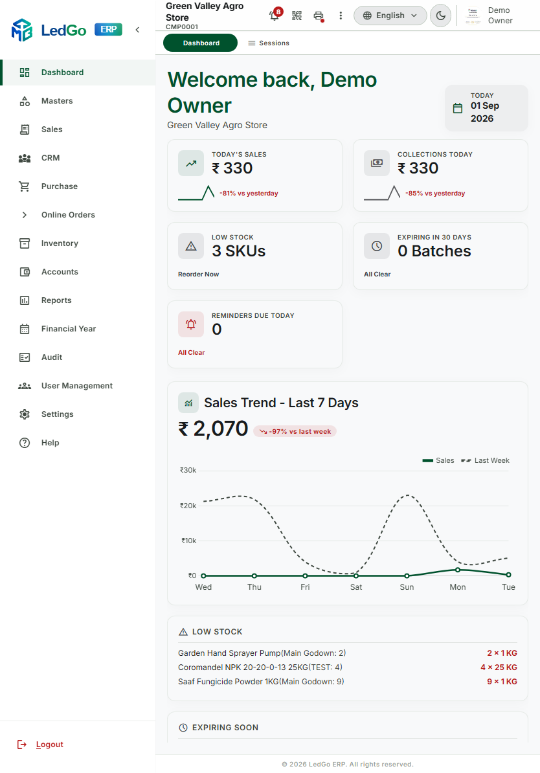Toggle Last Week series in legend

click(485, 460)
